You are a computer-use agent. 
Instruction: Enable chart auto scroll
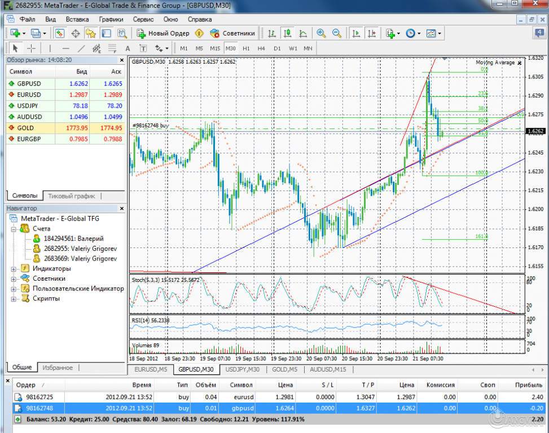[357, 34]
